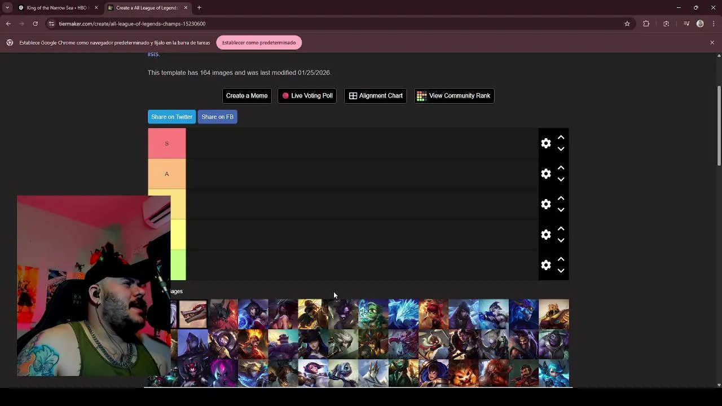Select the Caitlyn champion image
The width and height of the screenshot is (722, 406).
[x=313, y=344]
